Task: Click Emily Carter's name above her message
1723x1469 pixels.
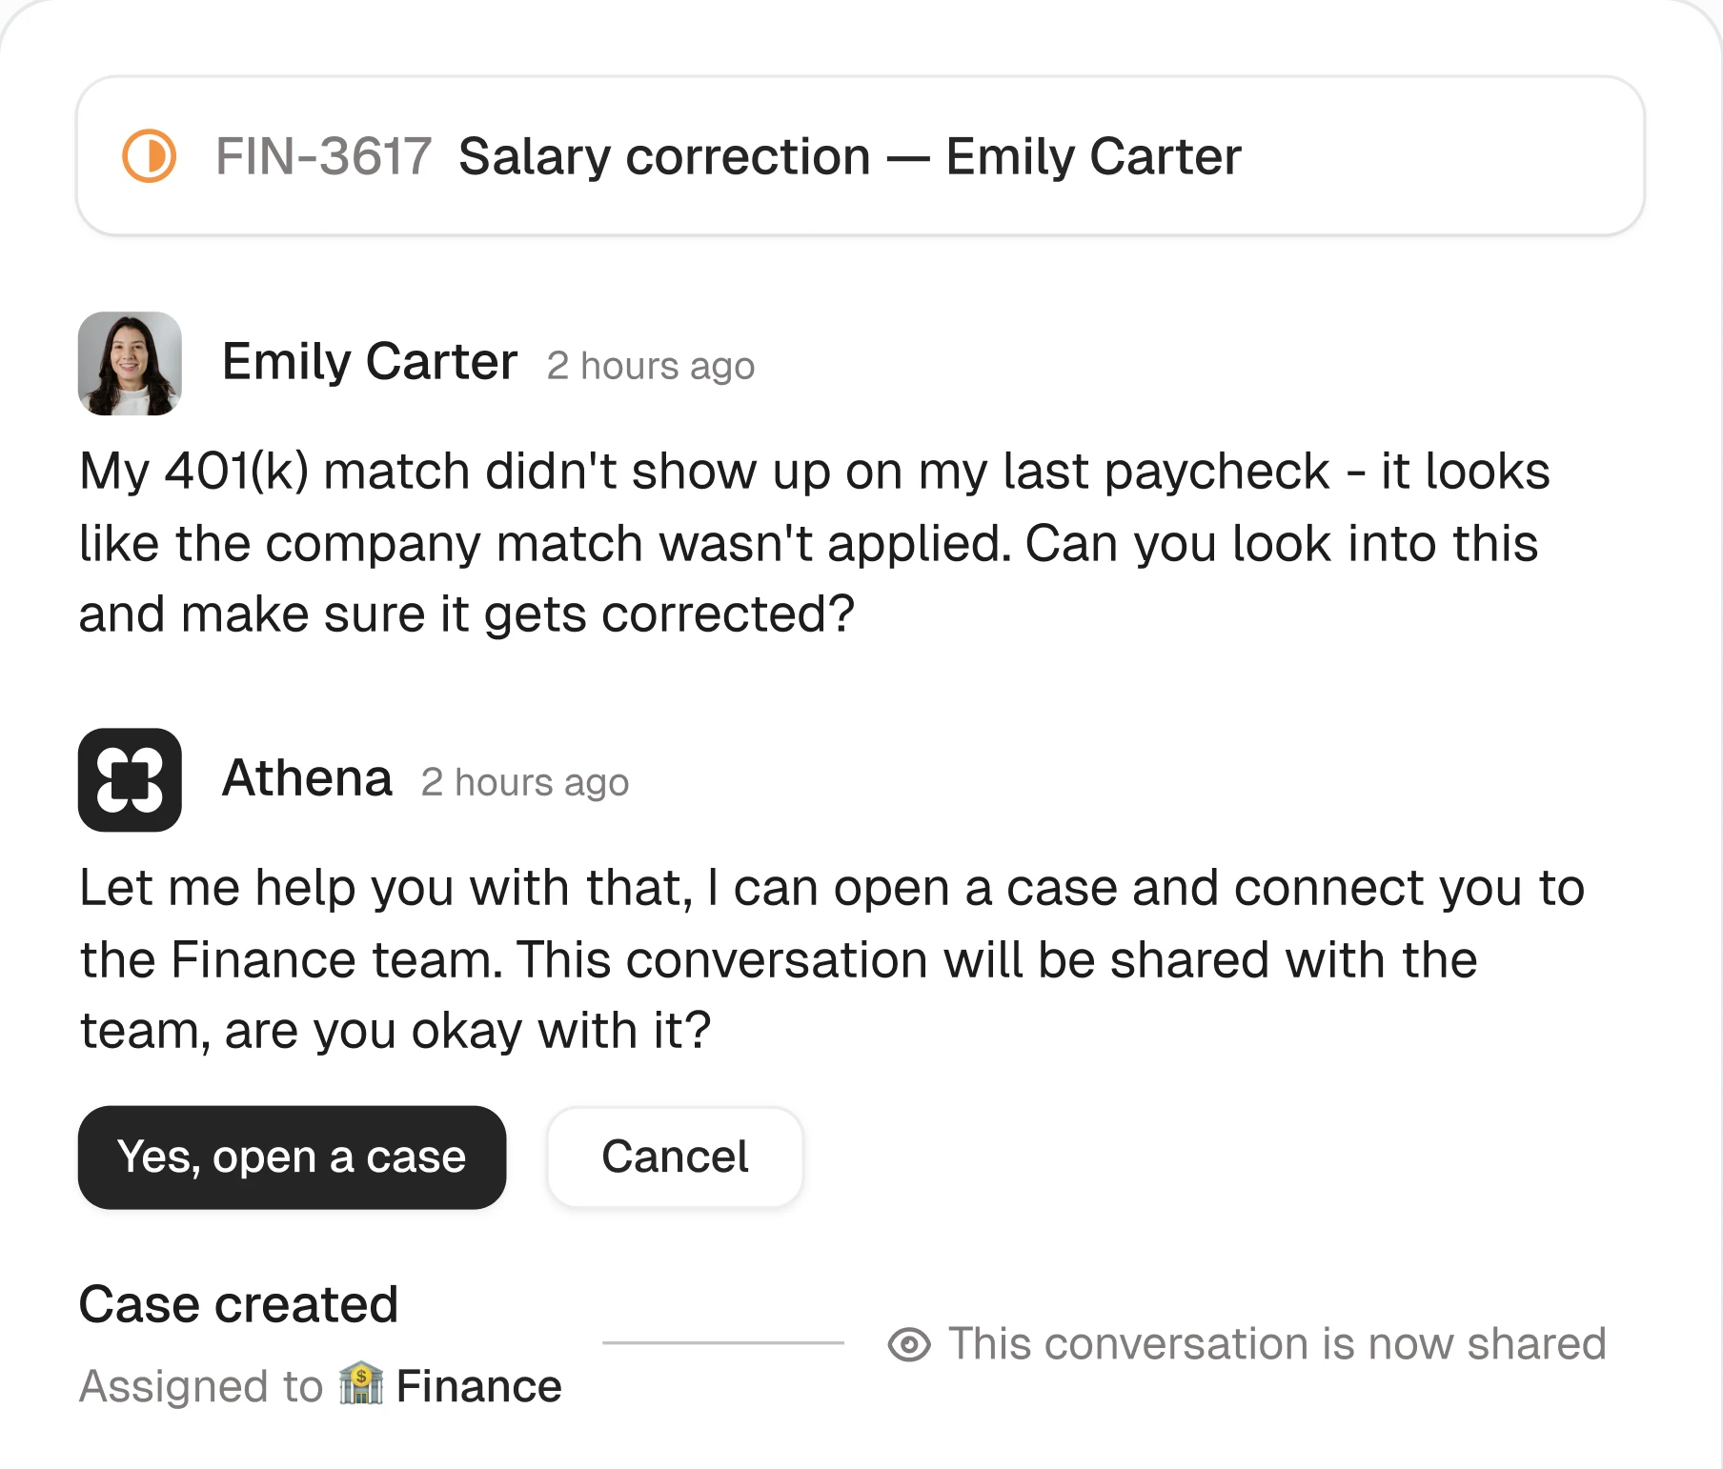Action: click(370, 362)
